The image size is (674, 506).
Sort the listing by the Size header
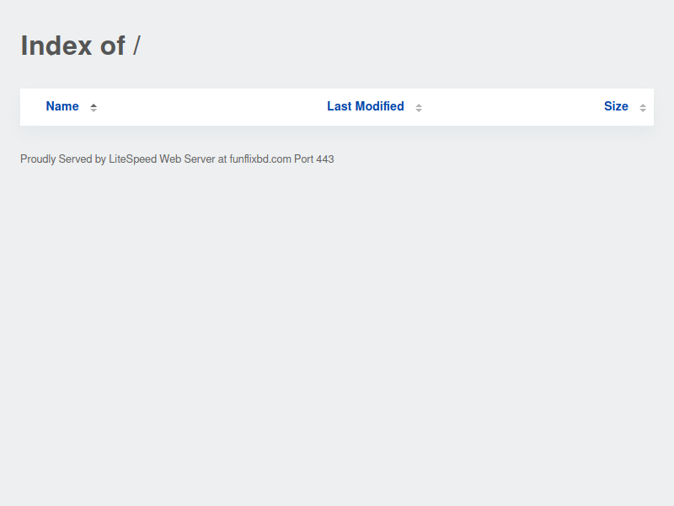tap(616, 106)
